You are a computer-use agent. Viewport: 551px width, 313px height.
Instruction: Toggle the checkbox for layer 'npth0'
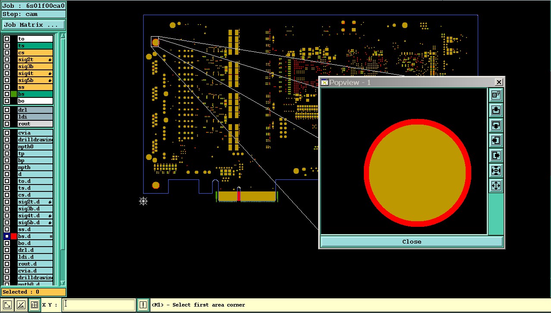7,147
